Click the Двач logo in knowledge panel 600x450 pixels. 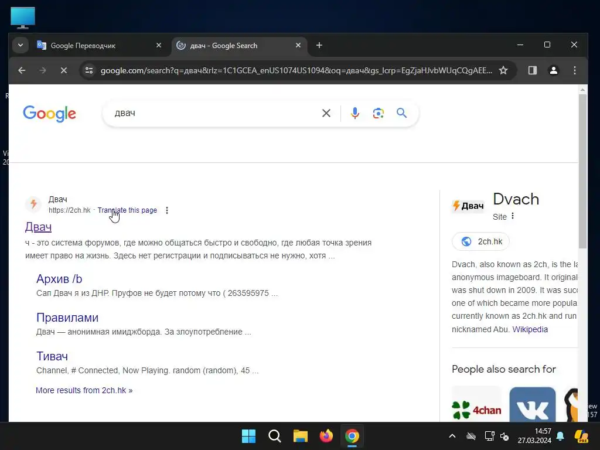click(x=468, y=206)
